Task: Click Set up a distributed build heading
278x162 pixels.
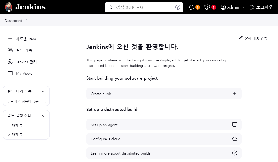Action: [x=112, y=109]
